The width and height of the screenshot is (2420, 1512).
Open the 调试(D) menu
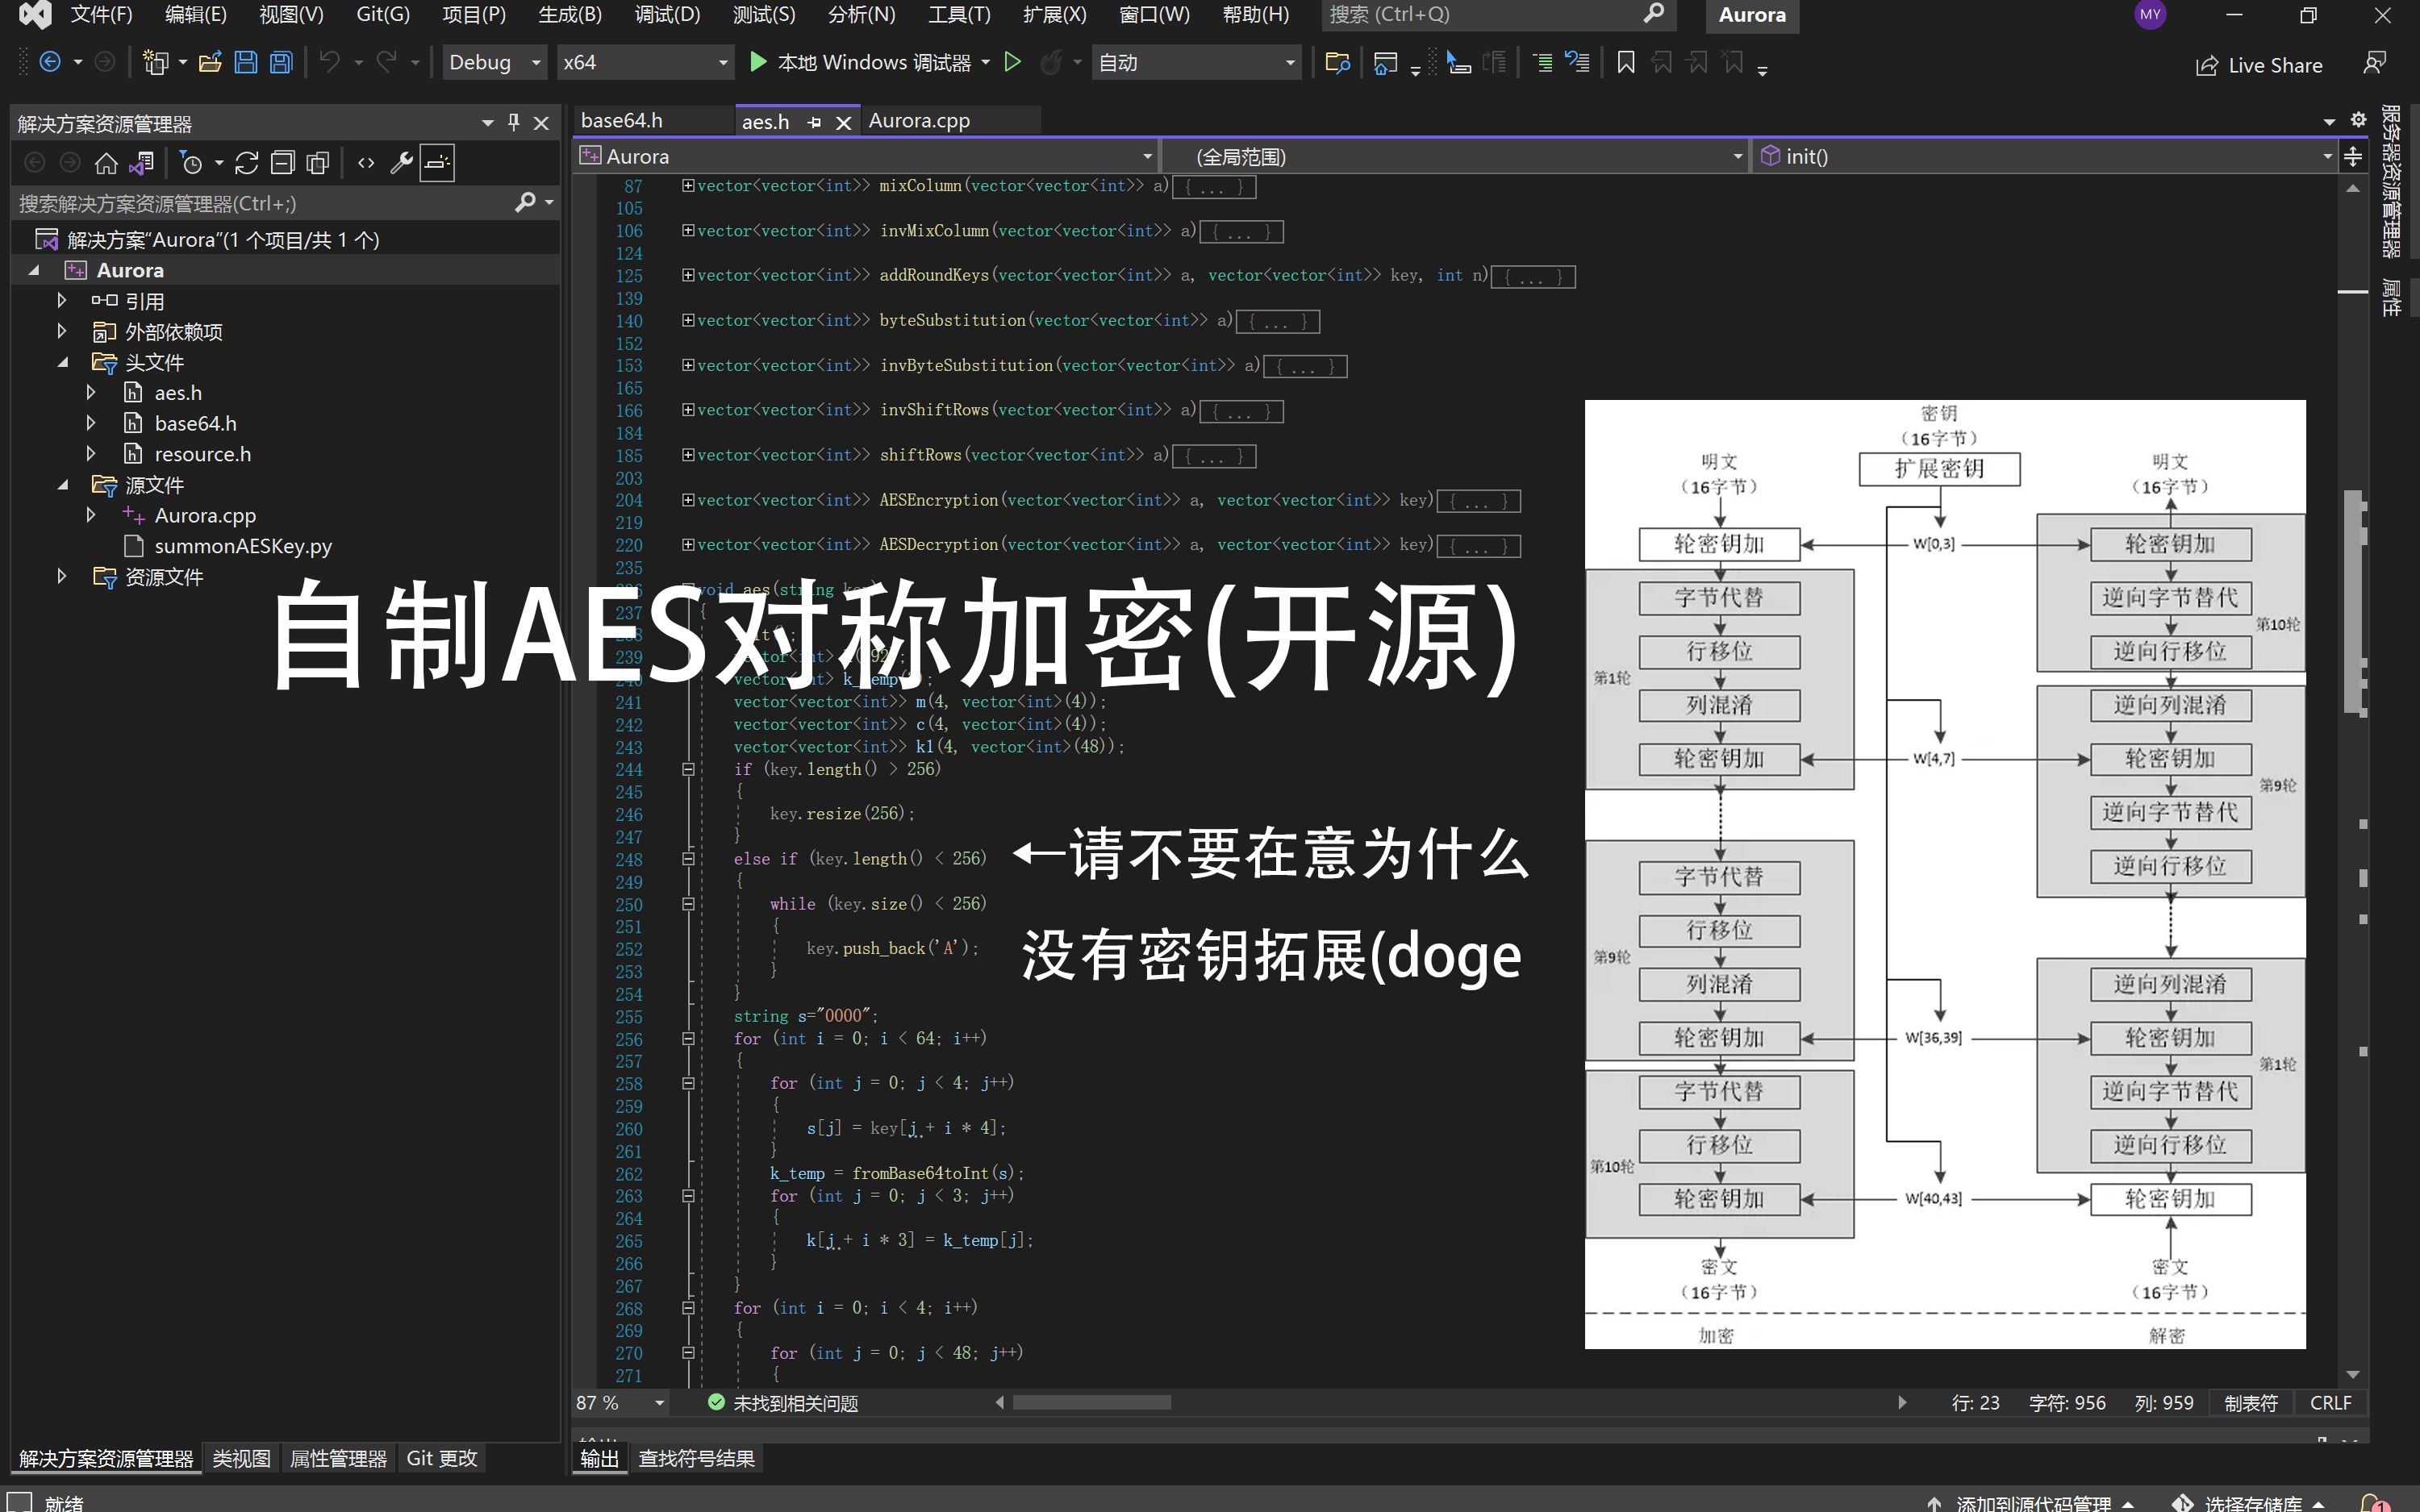666,15
